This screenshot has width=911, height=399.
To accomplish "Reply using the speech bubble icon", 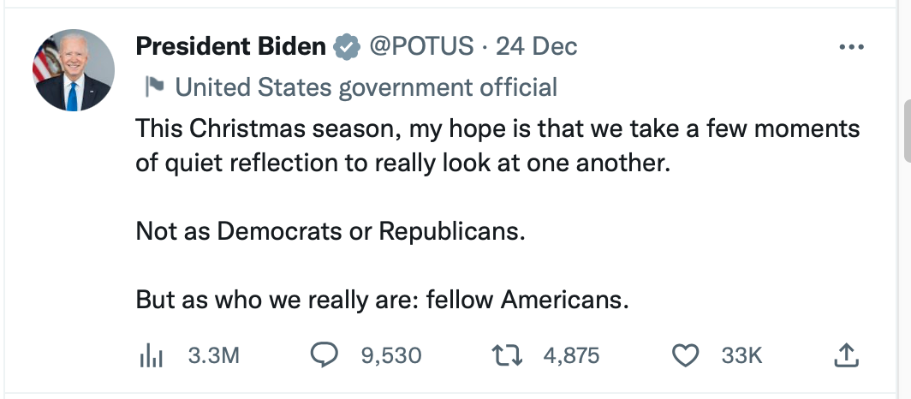I will pos(323,354).
